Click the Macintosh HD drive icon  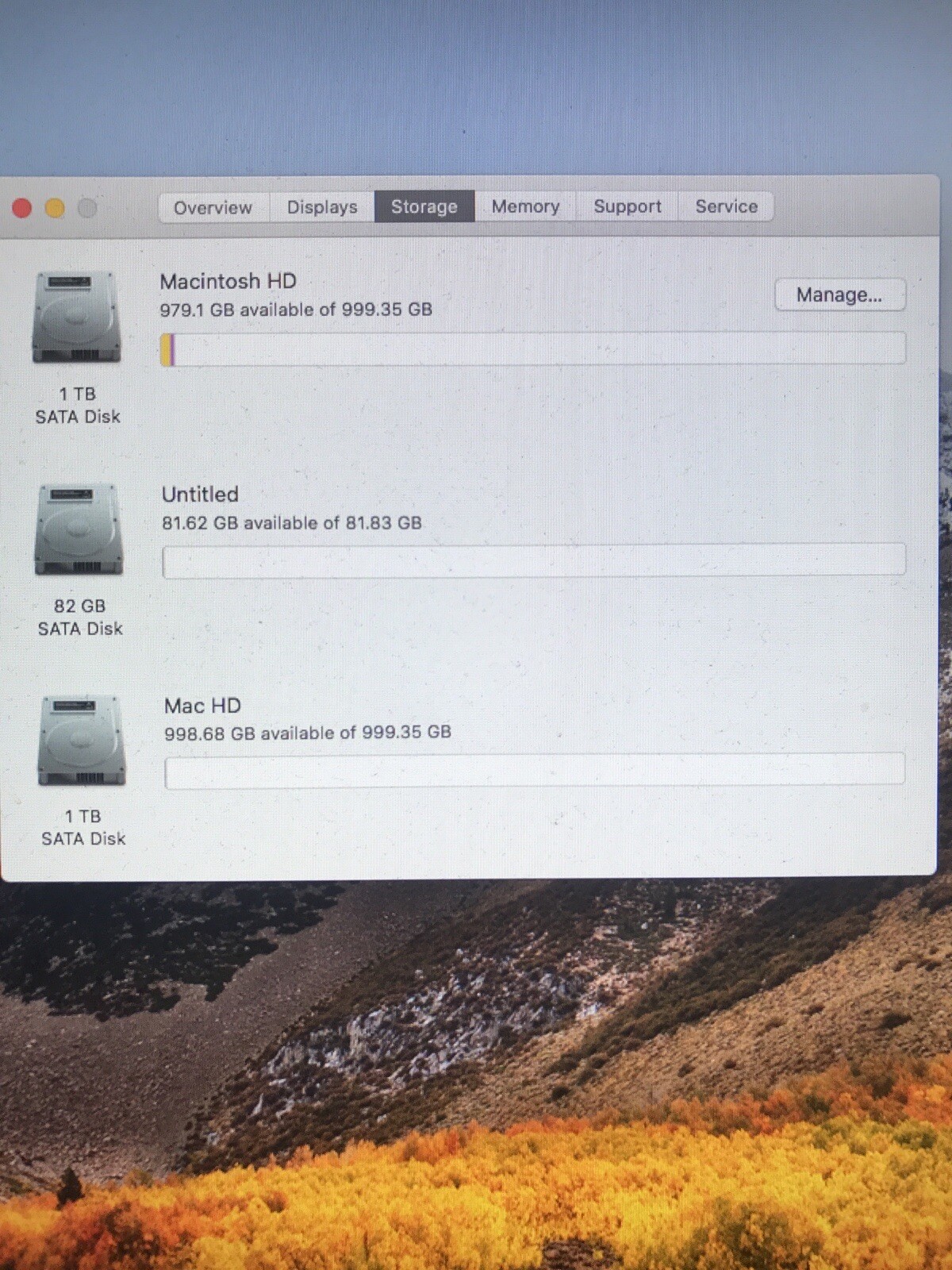(77, 317)
